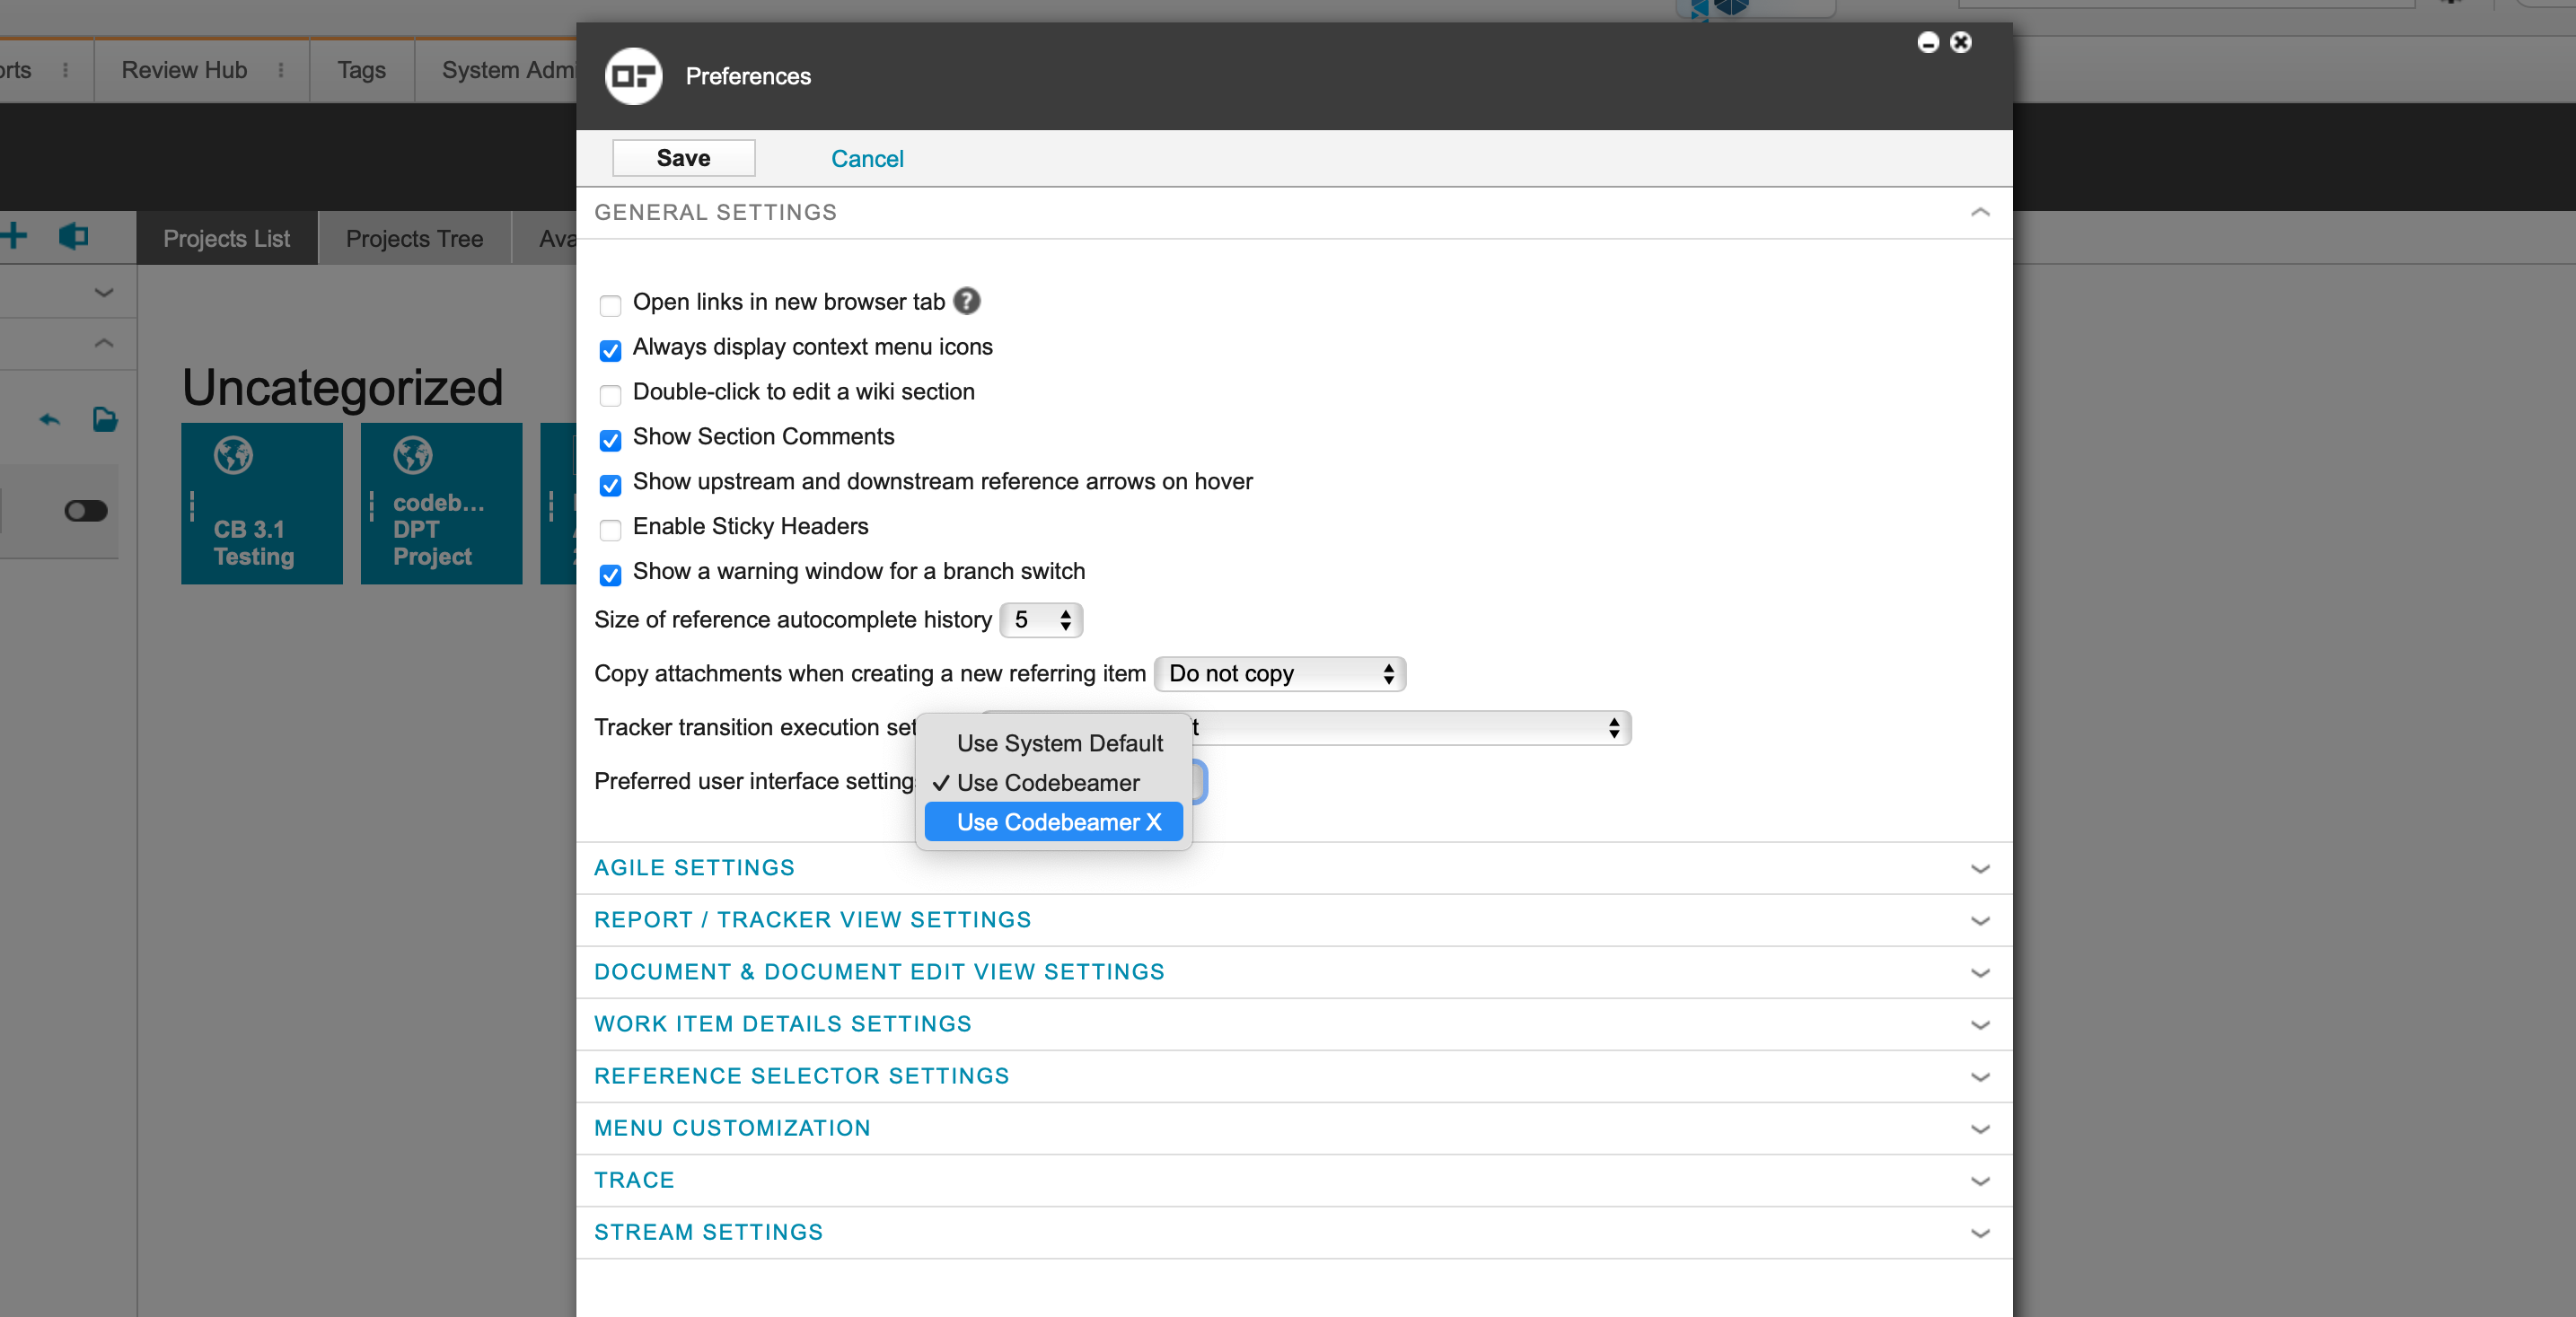Viewport: 2576px width, 1317px height.
Task: Click the blue folder icon in sidebar
Action: (x=105, y=419)
